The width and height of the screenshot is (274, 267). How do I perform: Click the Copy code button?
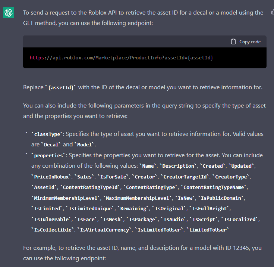[x=246, y=42]
